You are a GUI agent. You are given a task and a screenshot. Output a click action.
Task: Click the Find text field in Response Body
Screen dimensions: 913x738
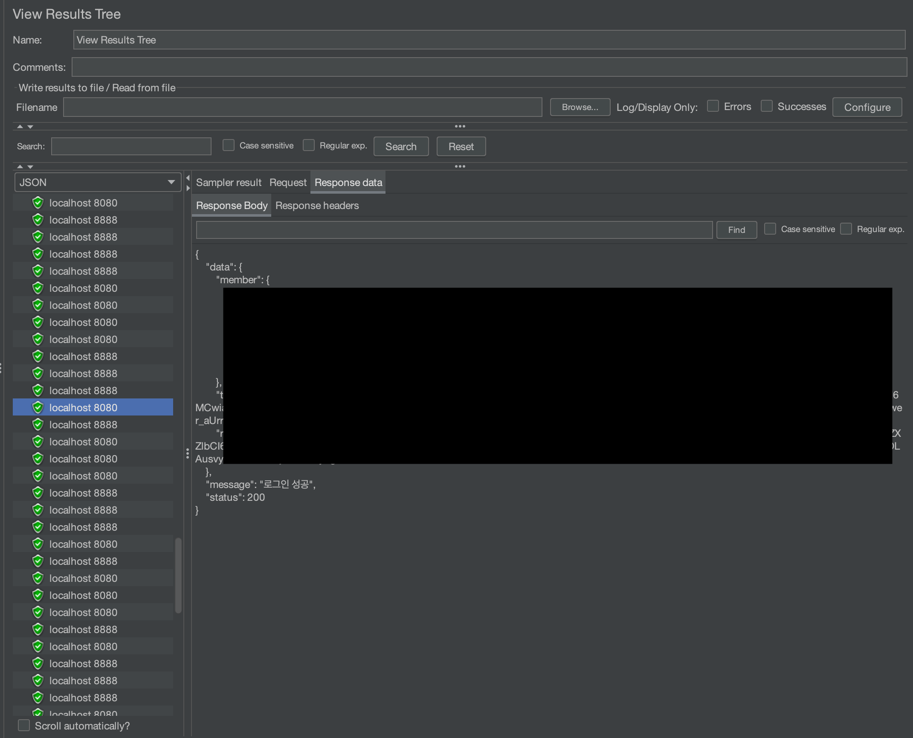pos(454,230)
